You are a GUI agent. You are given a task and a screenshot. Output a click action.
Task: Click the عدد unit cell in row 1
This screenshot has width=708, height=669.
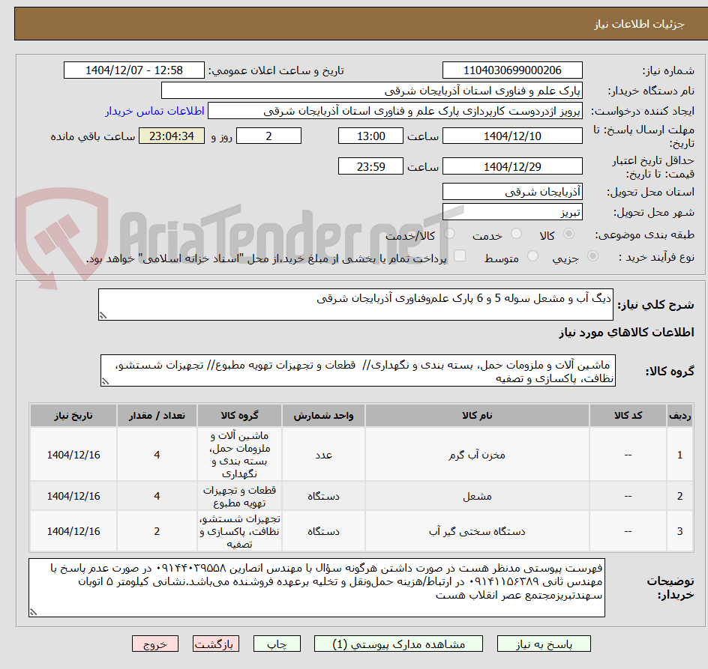pos(324,455)
